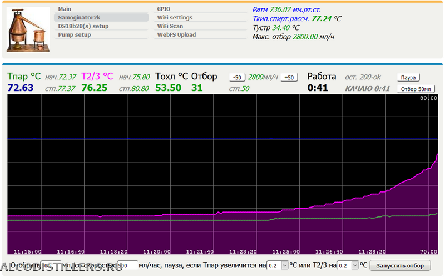Click the 11:21:40 chart time label
The width and height of the screenshot is (445, 278).
[x=200, y=251]
